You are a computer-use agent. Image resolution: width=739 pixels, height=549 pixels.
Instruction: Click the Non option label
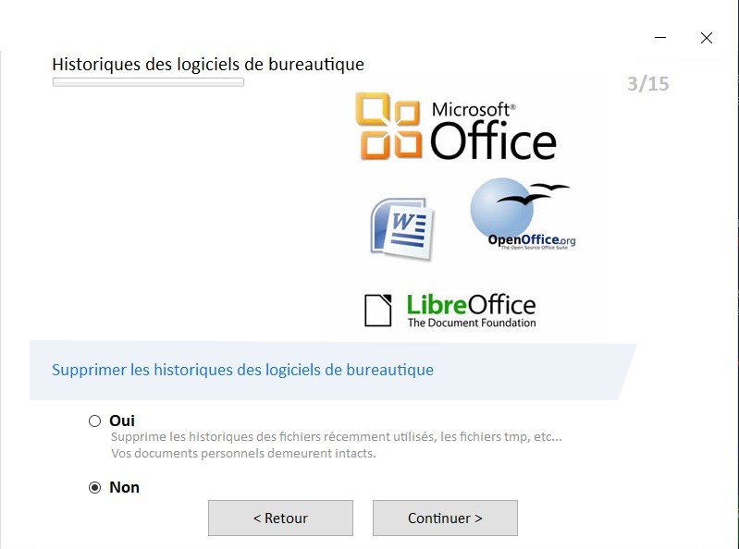125,487
